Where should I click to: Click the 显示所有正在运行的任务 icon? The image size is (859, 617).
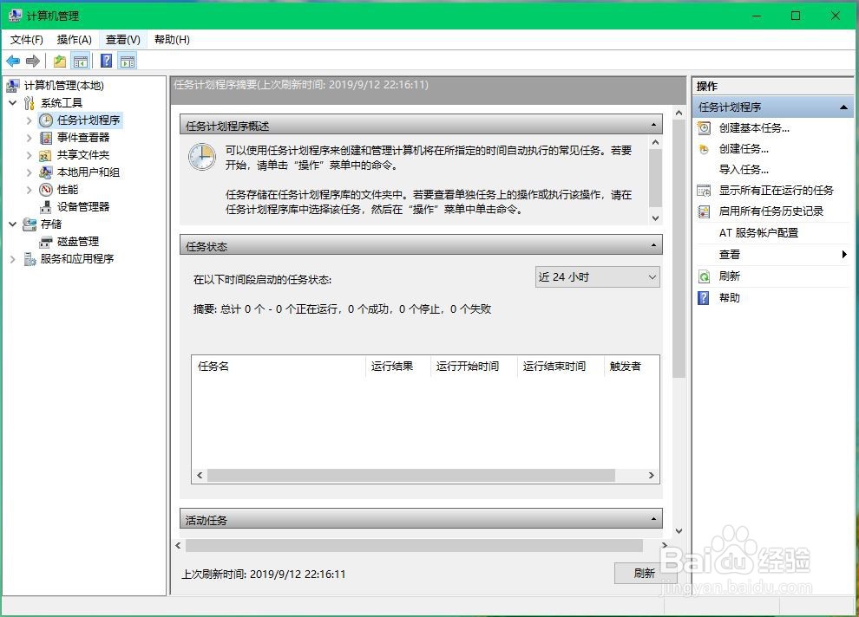[x=704, y=191]
